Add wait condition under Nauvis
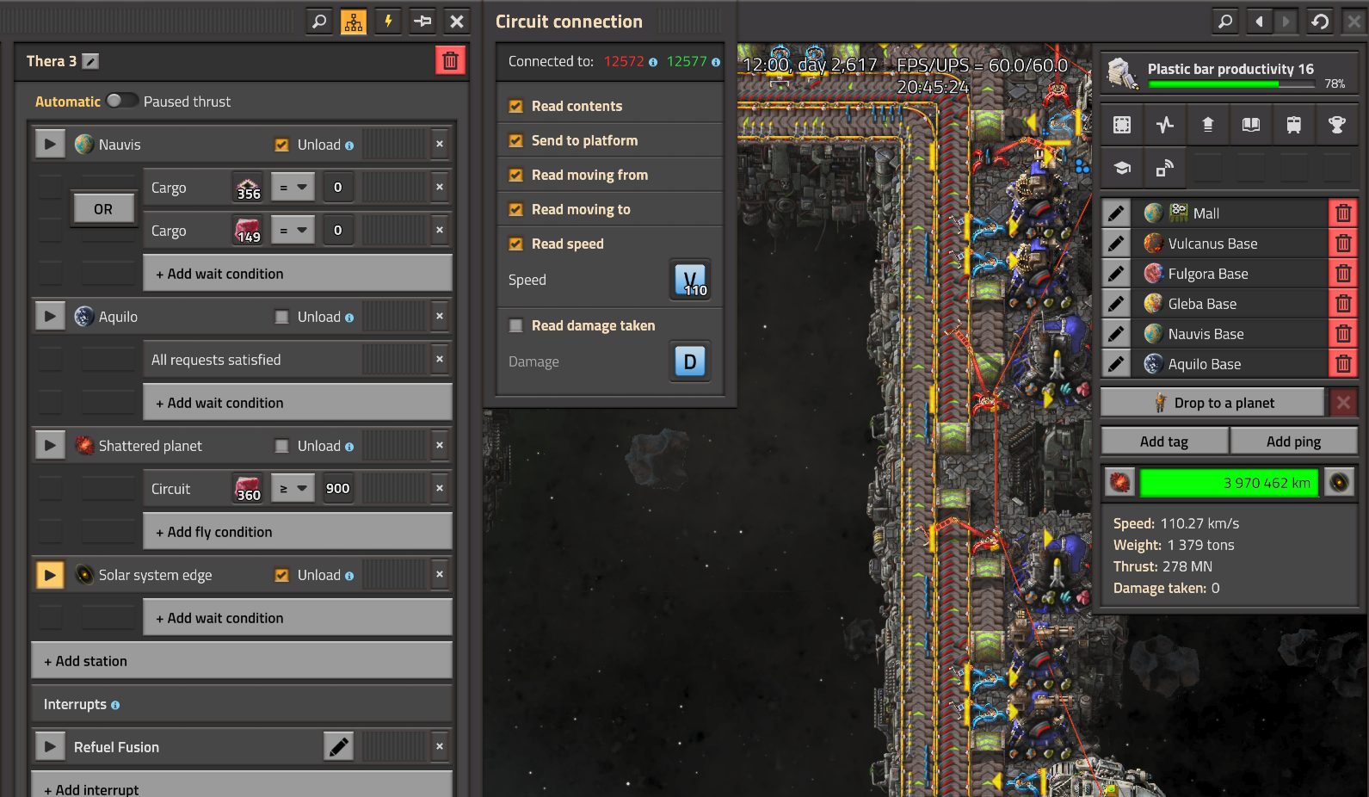1369x797 pixels. click(298, 274)
